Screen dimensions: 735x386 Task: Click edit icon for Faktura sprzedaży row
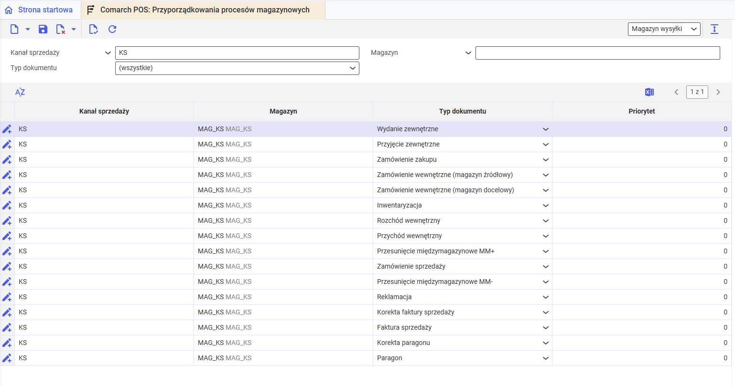click(7, 328)
